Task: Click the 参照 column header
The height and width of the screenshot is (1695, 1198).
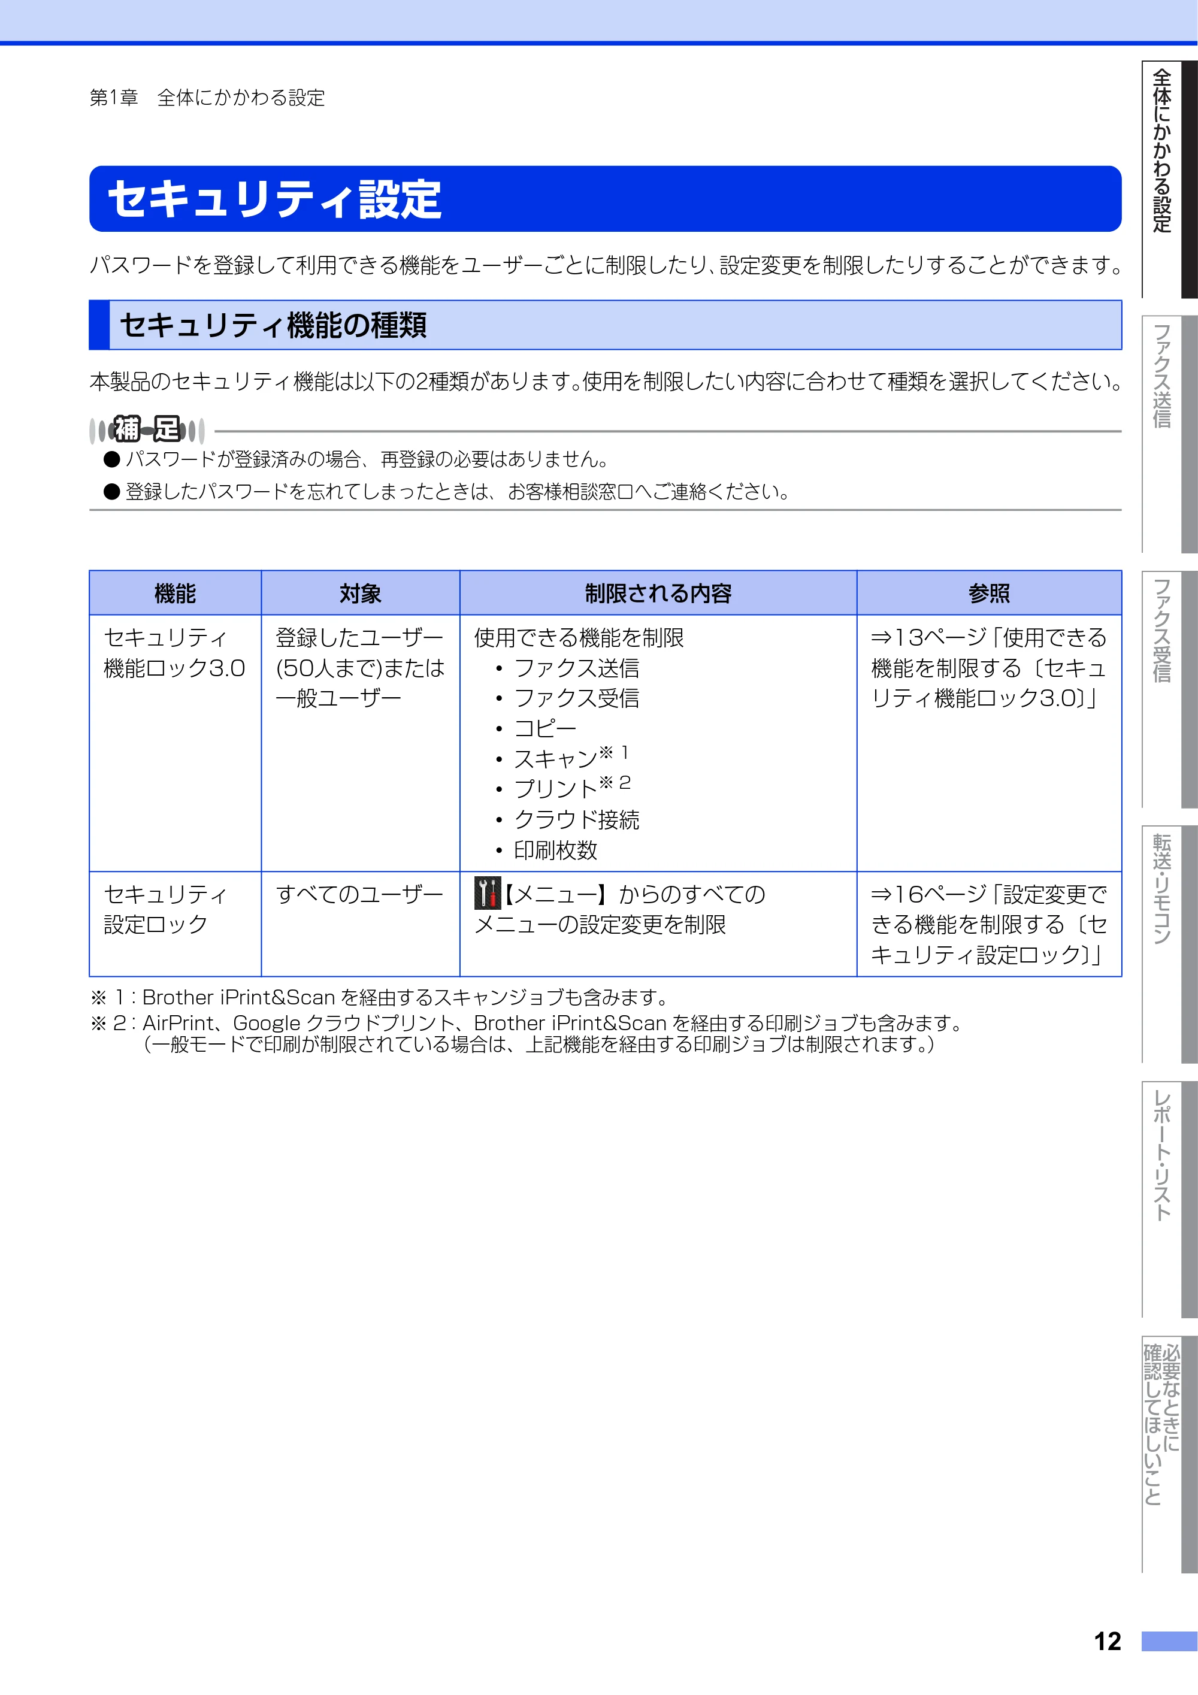Action: click(x=989, y=593)
